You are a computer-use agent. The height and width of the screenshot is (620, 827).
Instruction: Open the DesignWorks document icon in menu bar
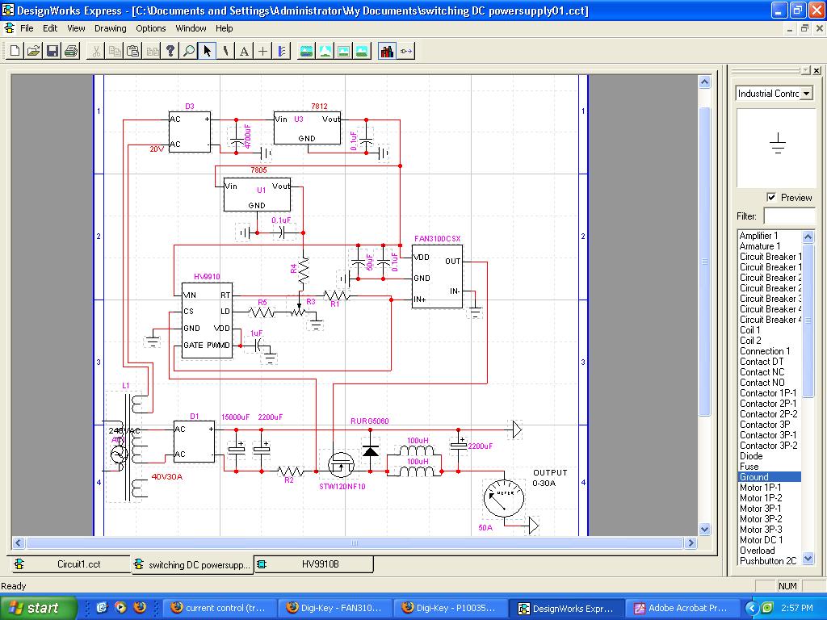click(x=9, y=28)
